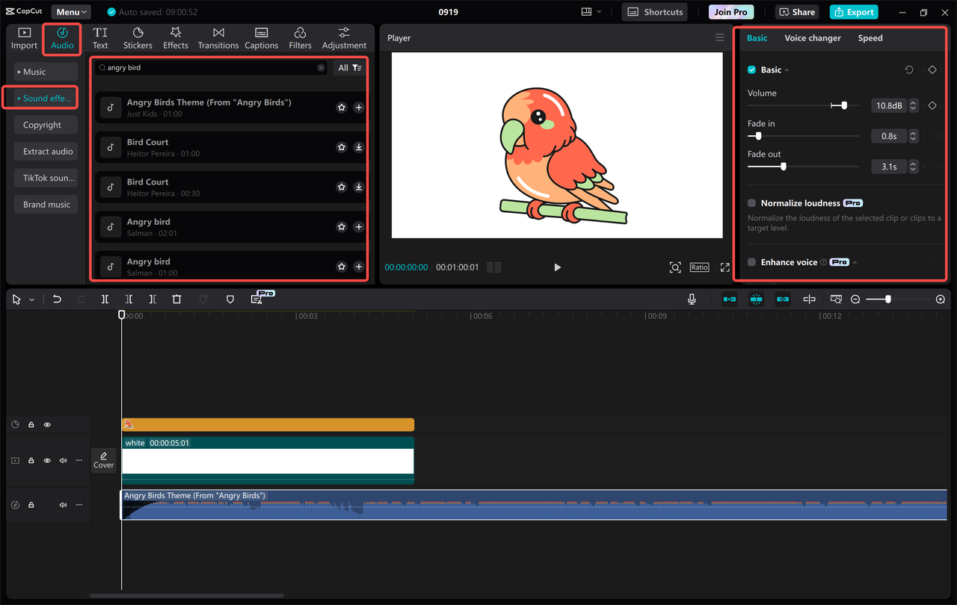The image size is (957, 605).
Task: Switch to the Voice changer tab
Action: click(813, 38)
